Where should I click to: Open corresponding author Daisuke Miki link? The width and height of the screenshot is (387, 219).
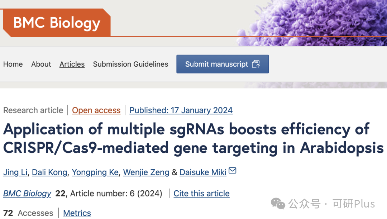(203, 172)
